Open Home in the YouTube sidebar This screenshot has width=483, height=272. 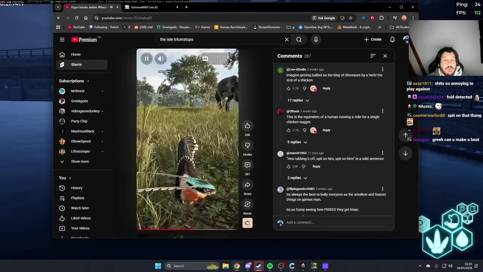[x=82, y=54]
